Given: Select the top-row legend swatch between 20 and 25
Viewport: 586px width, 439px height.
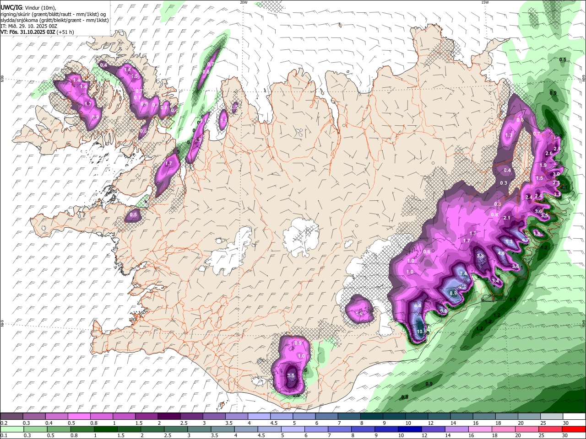Looking at the screenshot, I should (x=528, y=417).
